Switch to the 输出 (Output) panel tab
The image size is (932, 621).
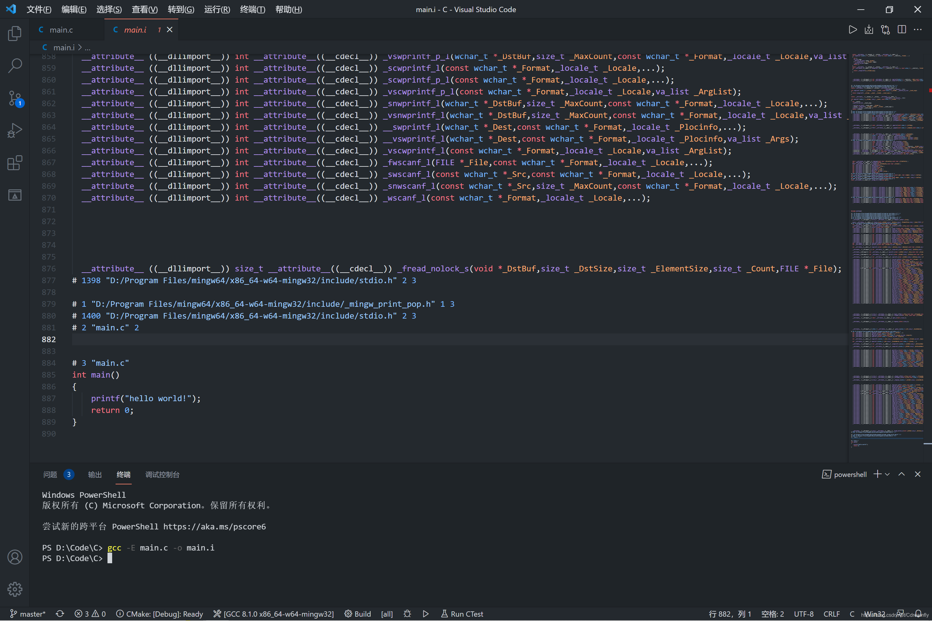[x=95, y=474]
